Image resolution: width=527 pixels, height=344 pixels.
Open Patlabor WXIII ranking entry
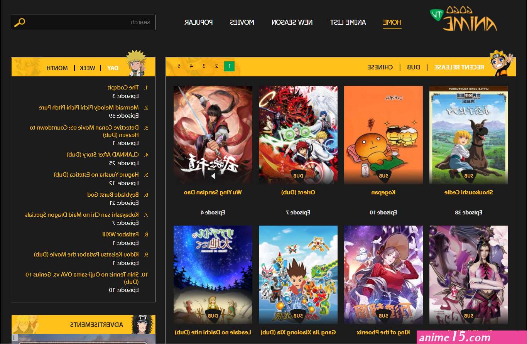click(x=120, y=234)
